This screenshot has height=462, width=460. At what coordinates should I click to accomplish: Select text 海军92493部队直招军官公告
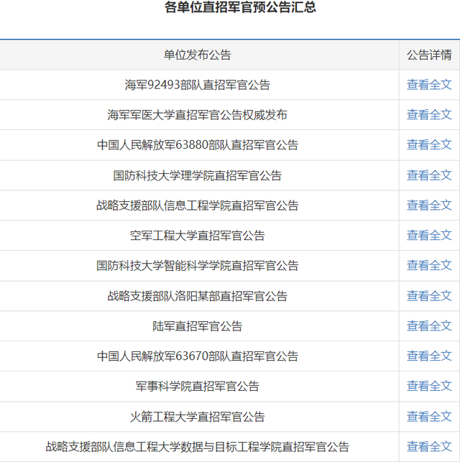click(x=198, y=85)
